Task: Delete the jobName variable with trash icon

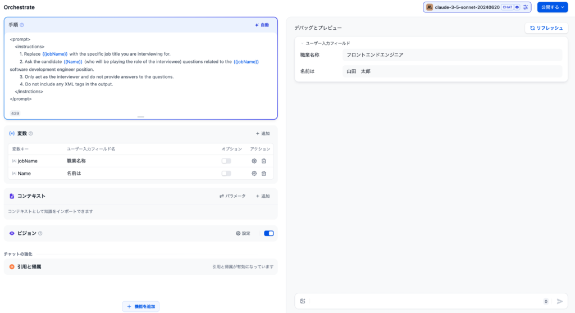Action: 264,161
